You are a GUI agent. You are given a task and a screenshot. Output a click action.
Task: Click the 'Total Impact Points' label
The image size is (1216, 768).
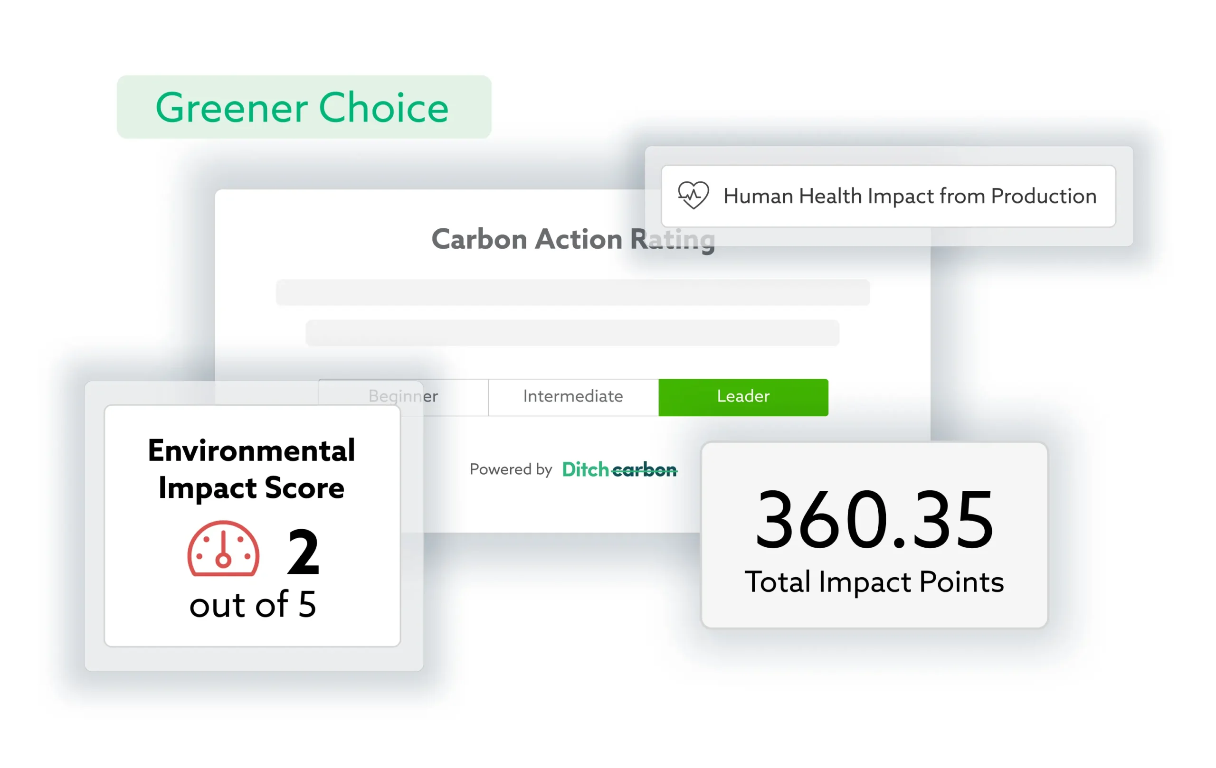click(x=874, y=582)
